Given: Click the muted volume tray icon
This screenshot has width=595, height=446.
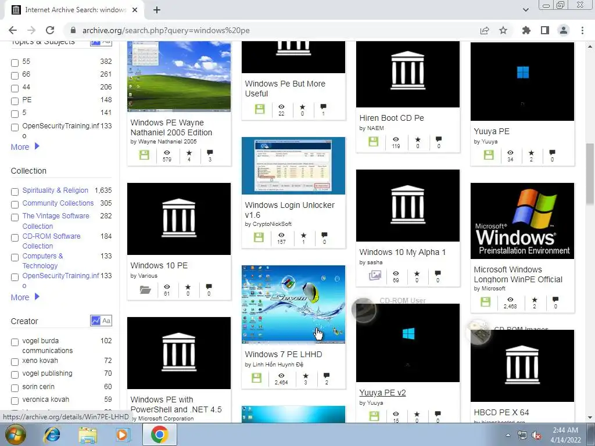Looking at the screenshot, I should [x=536, y=436].
